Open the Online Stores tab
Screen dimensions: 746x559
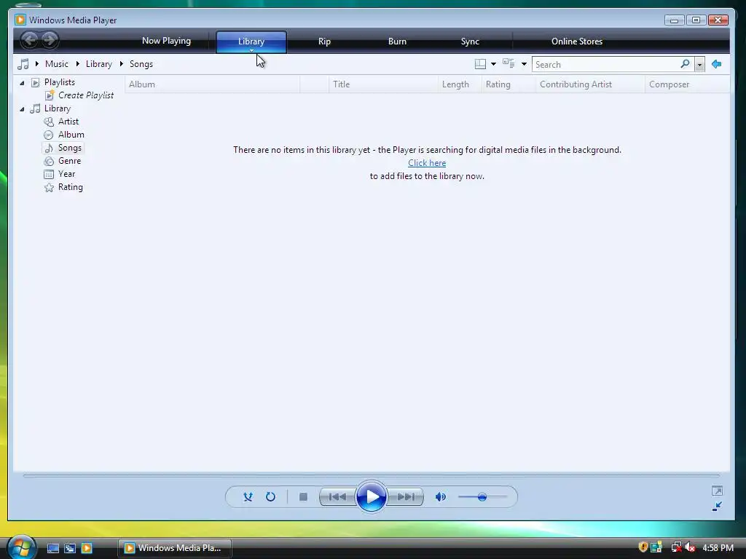click(577, 41)
